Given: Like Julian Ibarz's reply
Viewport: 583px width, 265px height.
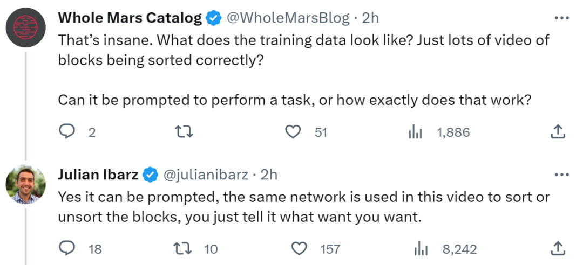Looking at the screenshot, I should (299, 248).
